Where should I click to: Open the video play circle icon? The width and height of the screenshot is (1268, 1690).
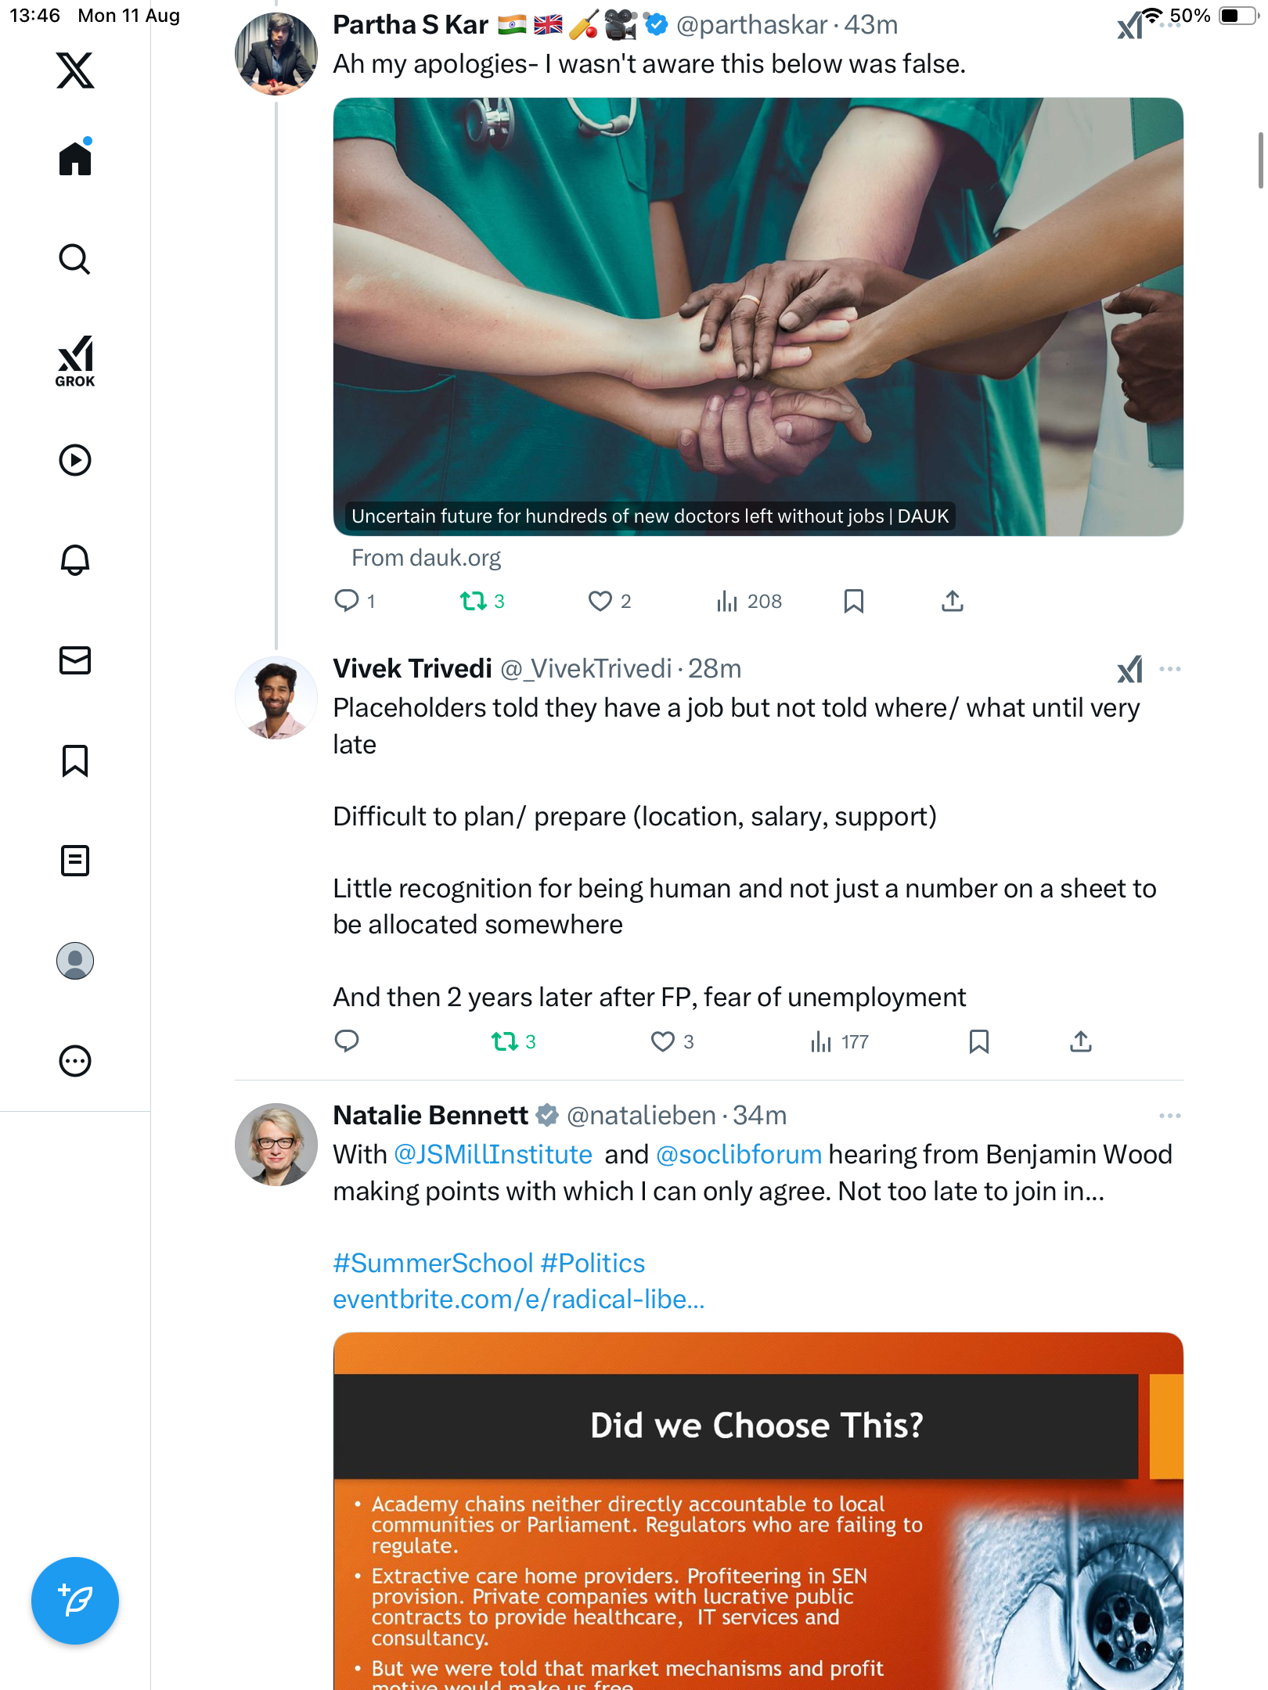pos(75,460)
